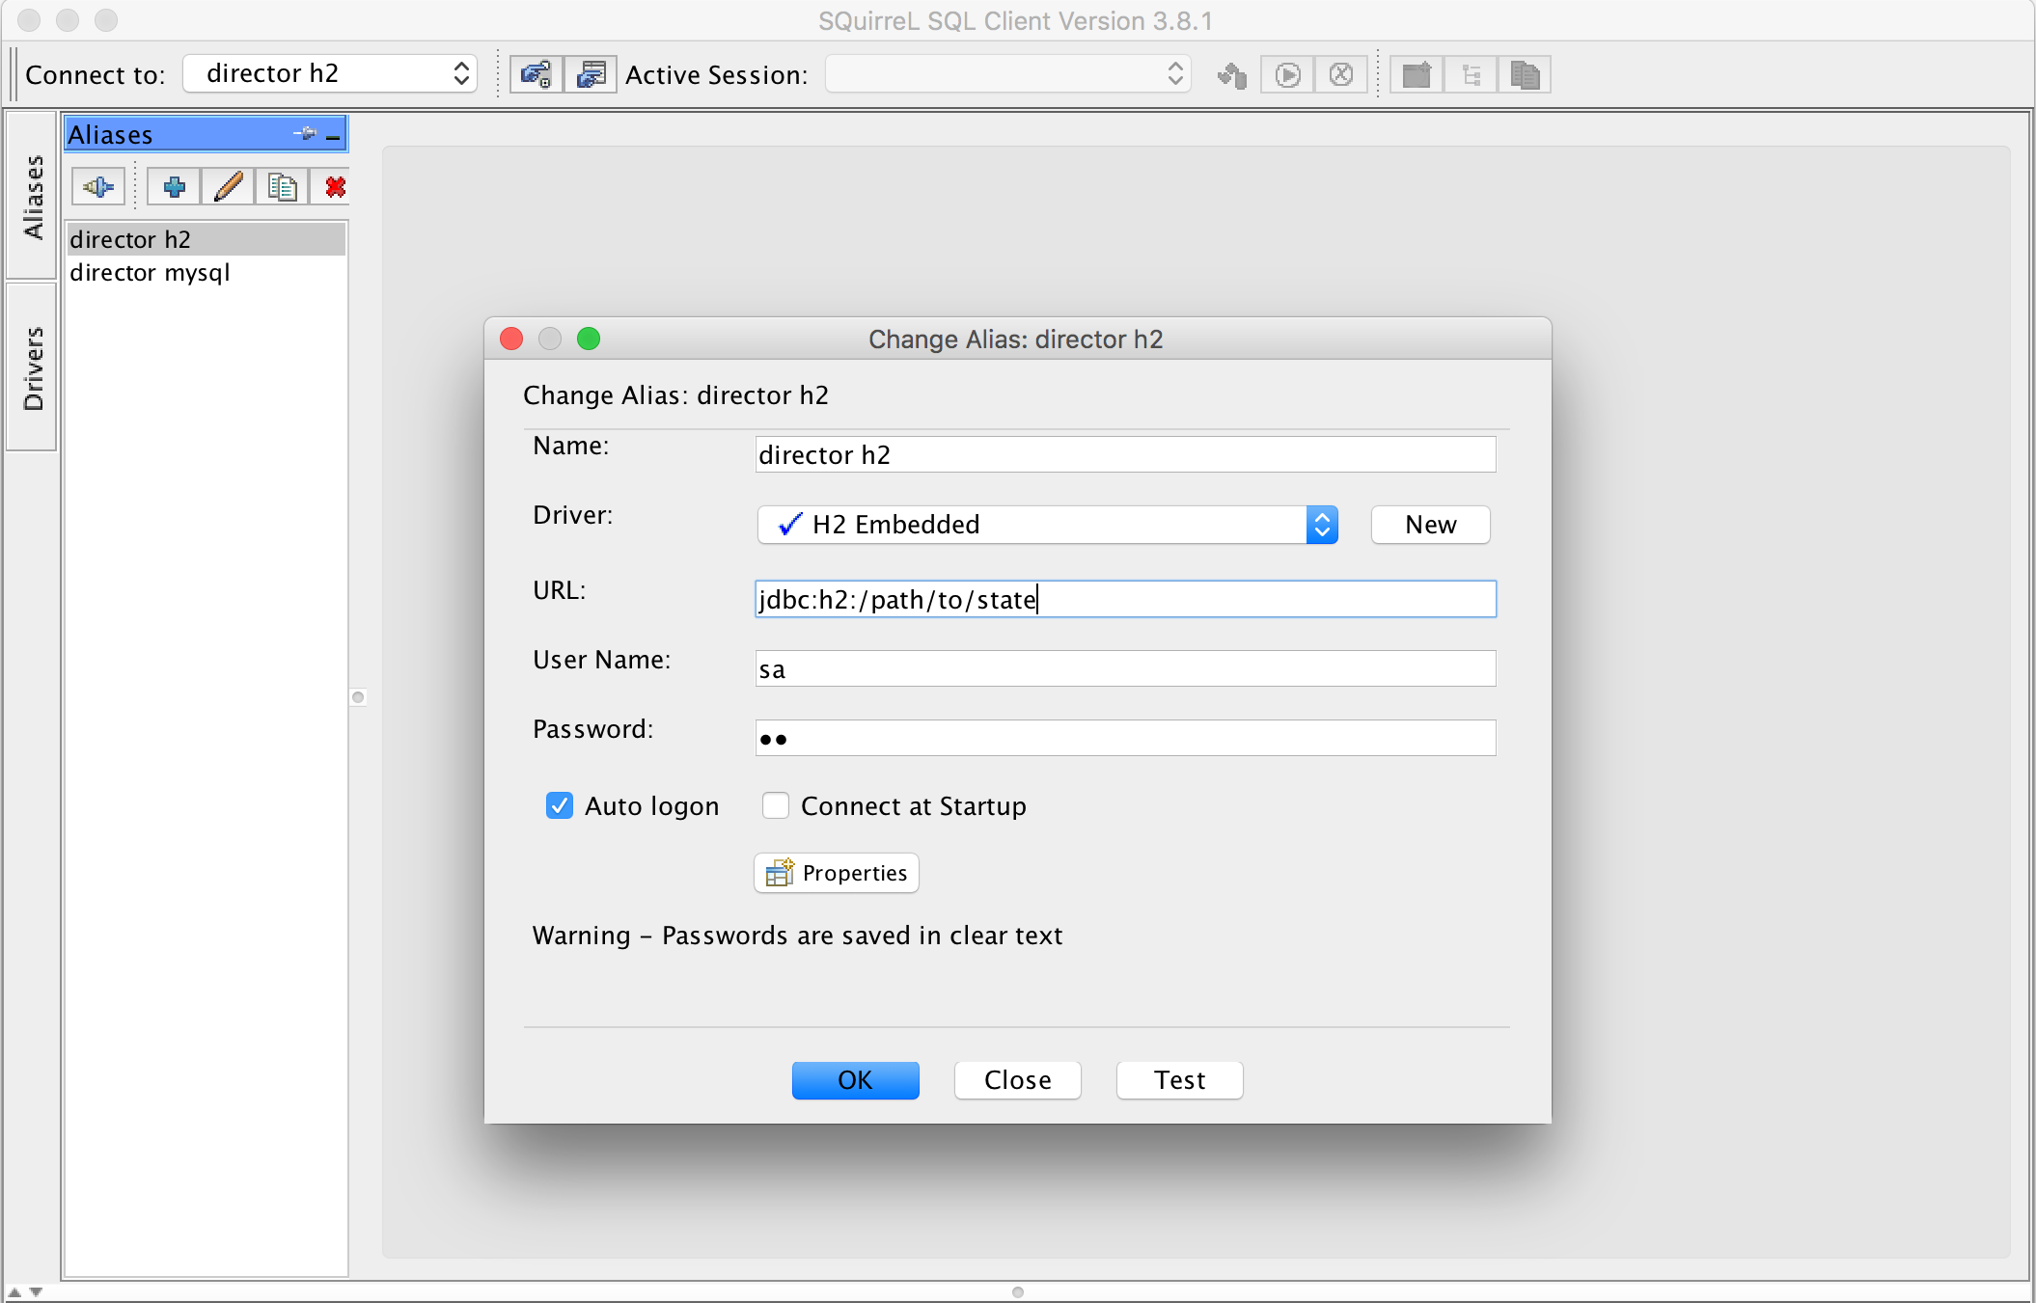Click the close session circle-X icon
The image size is (2036, 1303).
coord(1341,74)
